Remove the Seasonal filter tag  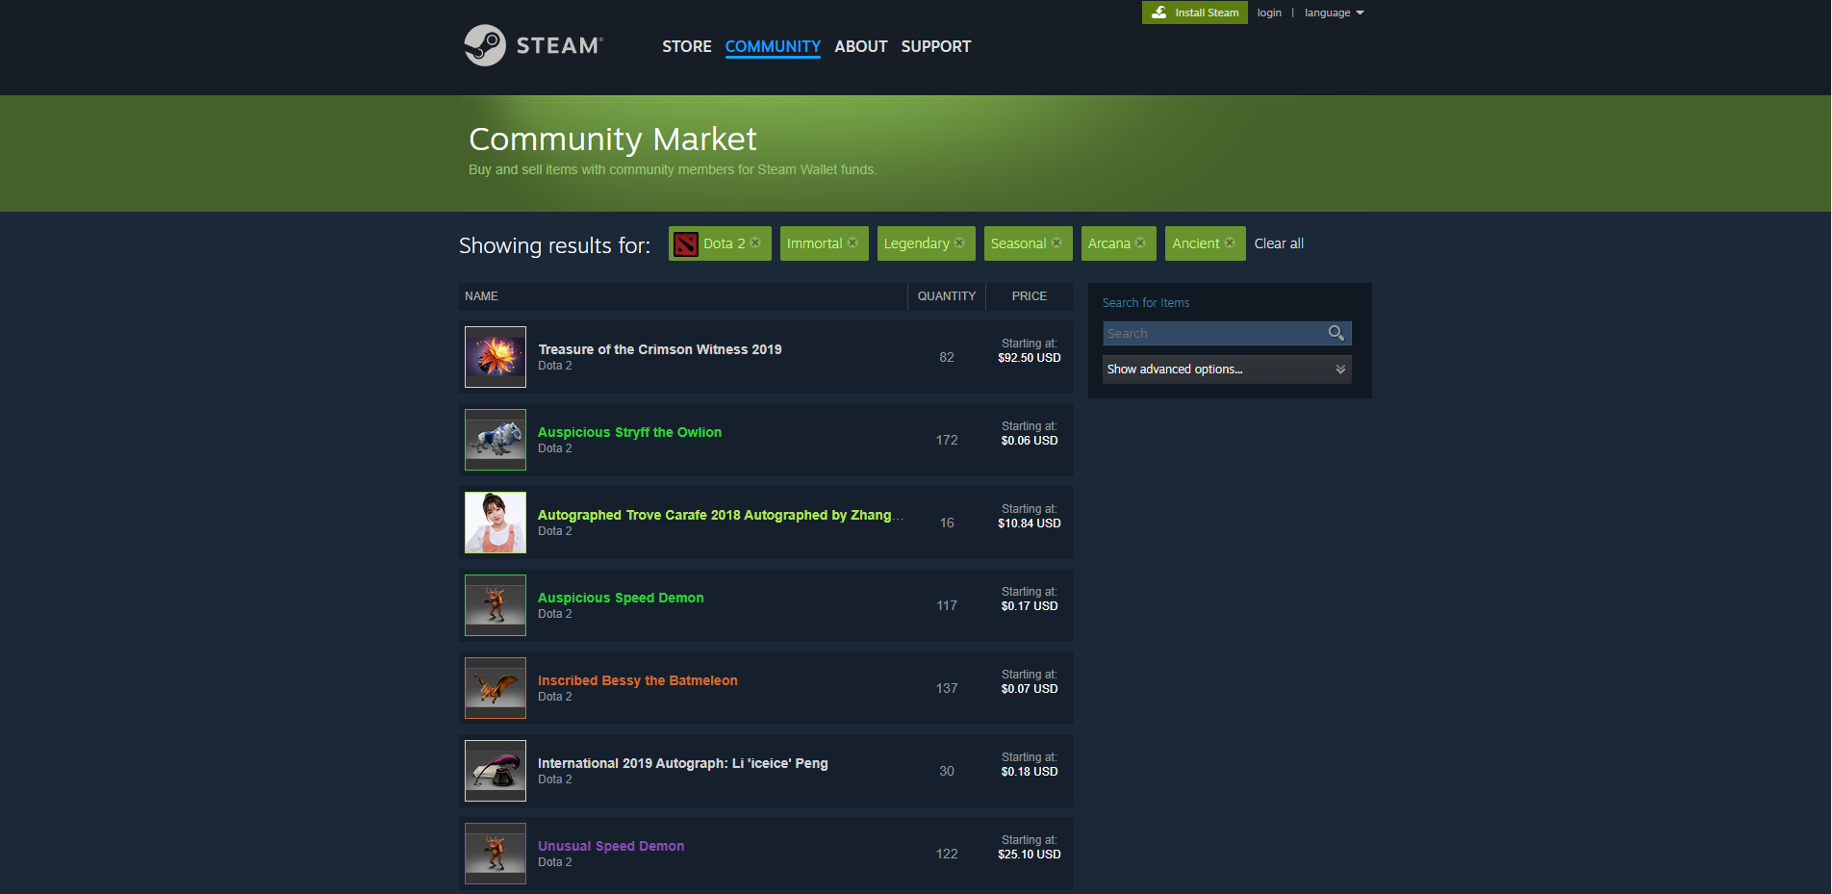tap(1056, 243)
